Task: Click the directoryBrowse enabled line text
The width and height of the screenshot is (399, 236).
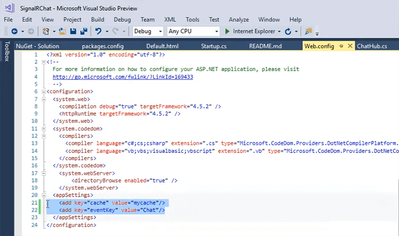Action: 125,180
